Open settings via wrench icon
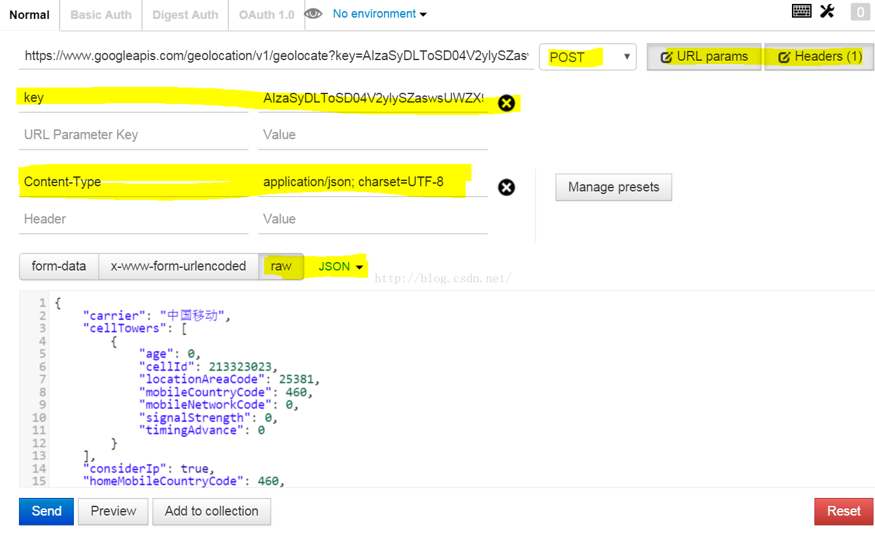875x543 pixels. 827,11
